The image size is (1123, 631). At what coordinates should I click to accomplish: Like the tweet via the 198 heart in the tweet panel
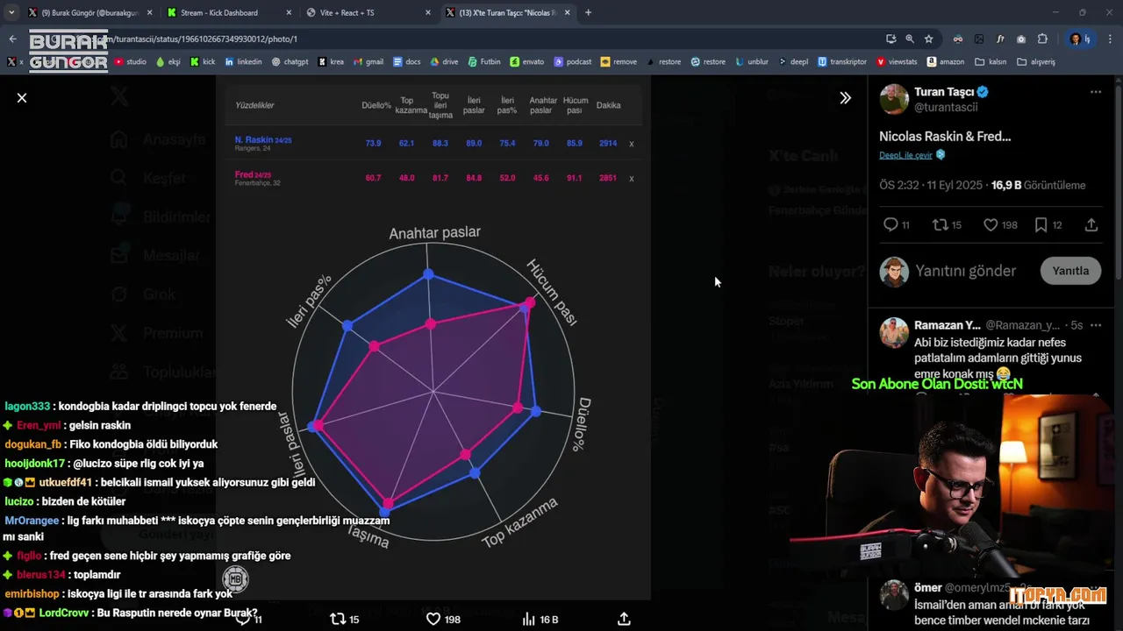[x=1000, y=225]
